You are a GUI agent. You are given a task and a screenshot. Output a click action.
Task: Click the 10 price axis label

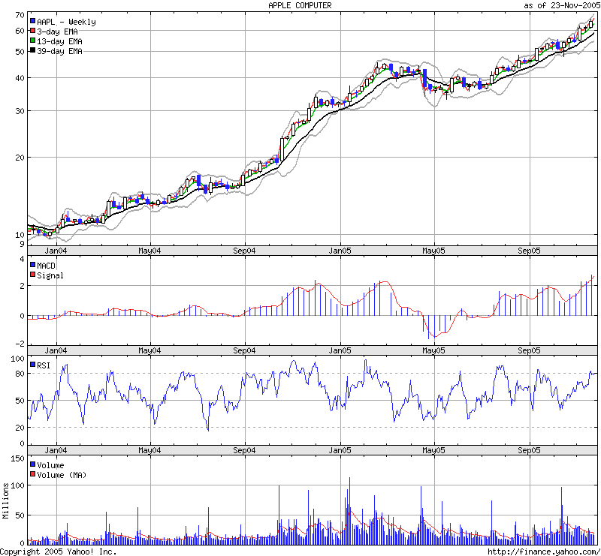[20, 235]
